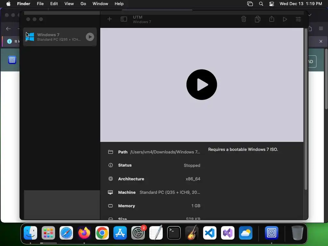
Task: Clone the VM with duplicate icon
Action: pos(258,19)
